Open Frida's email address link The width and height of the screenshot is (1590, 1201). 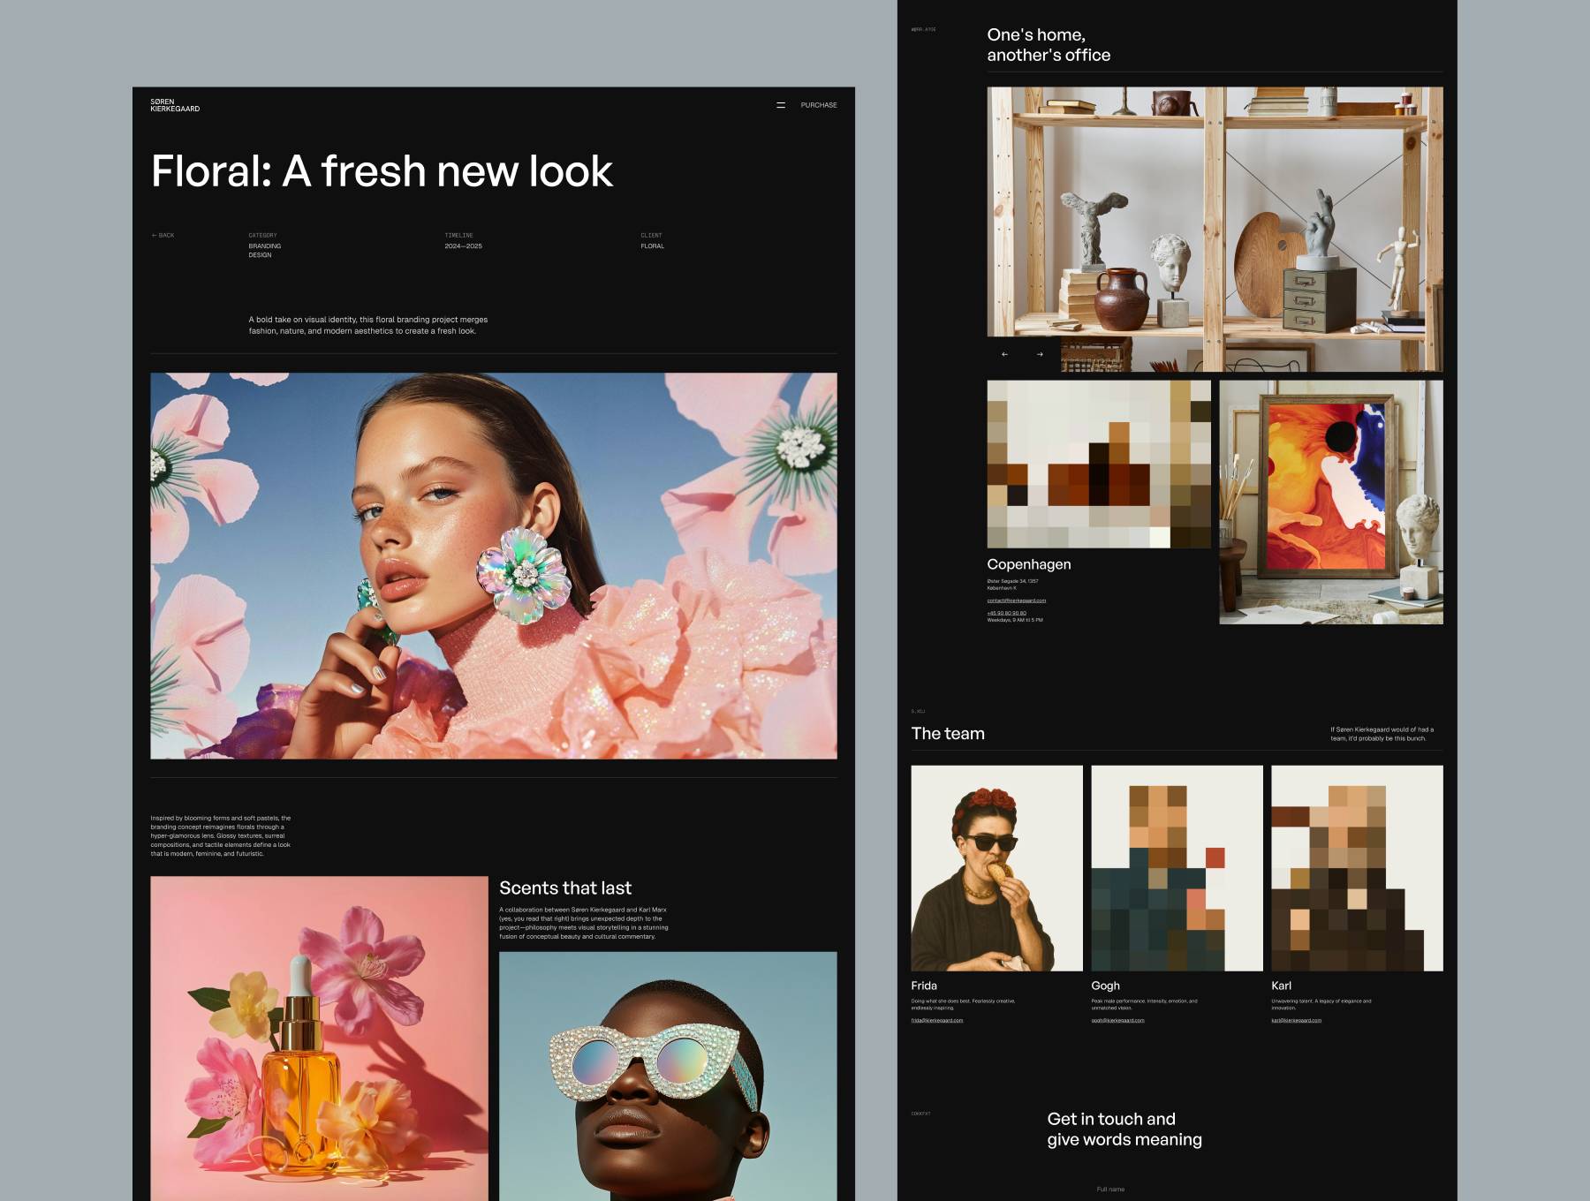(936, 1020)
